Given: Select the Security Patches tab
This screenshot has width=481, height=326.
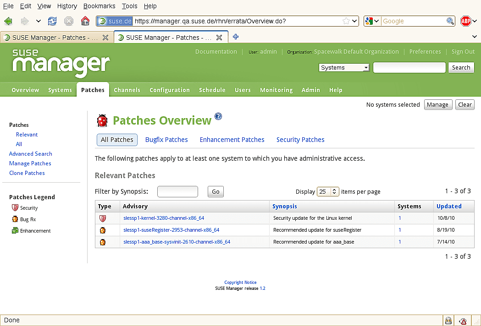Looking at the screenshot, I should pos(300,140).
